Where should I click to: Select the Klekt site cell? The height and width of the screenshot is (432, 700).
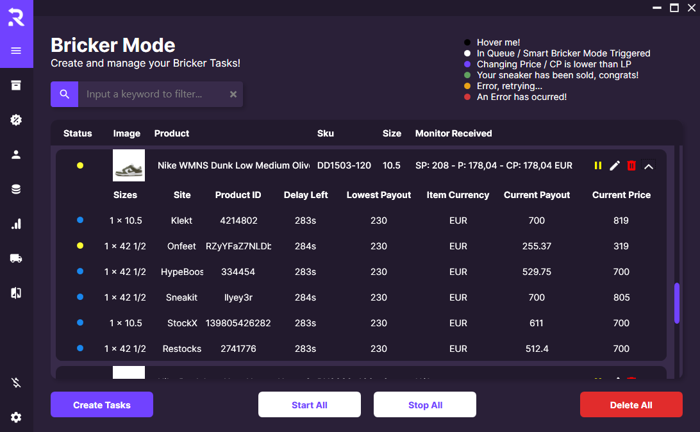[x=181, y=220]
